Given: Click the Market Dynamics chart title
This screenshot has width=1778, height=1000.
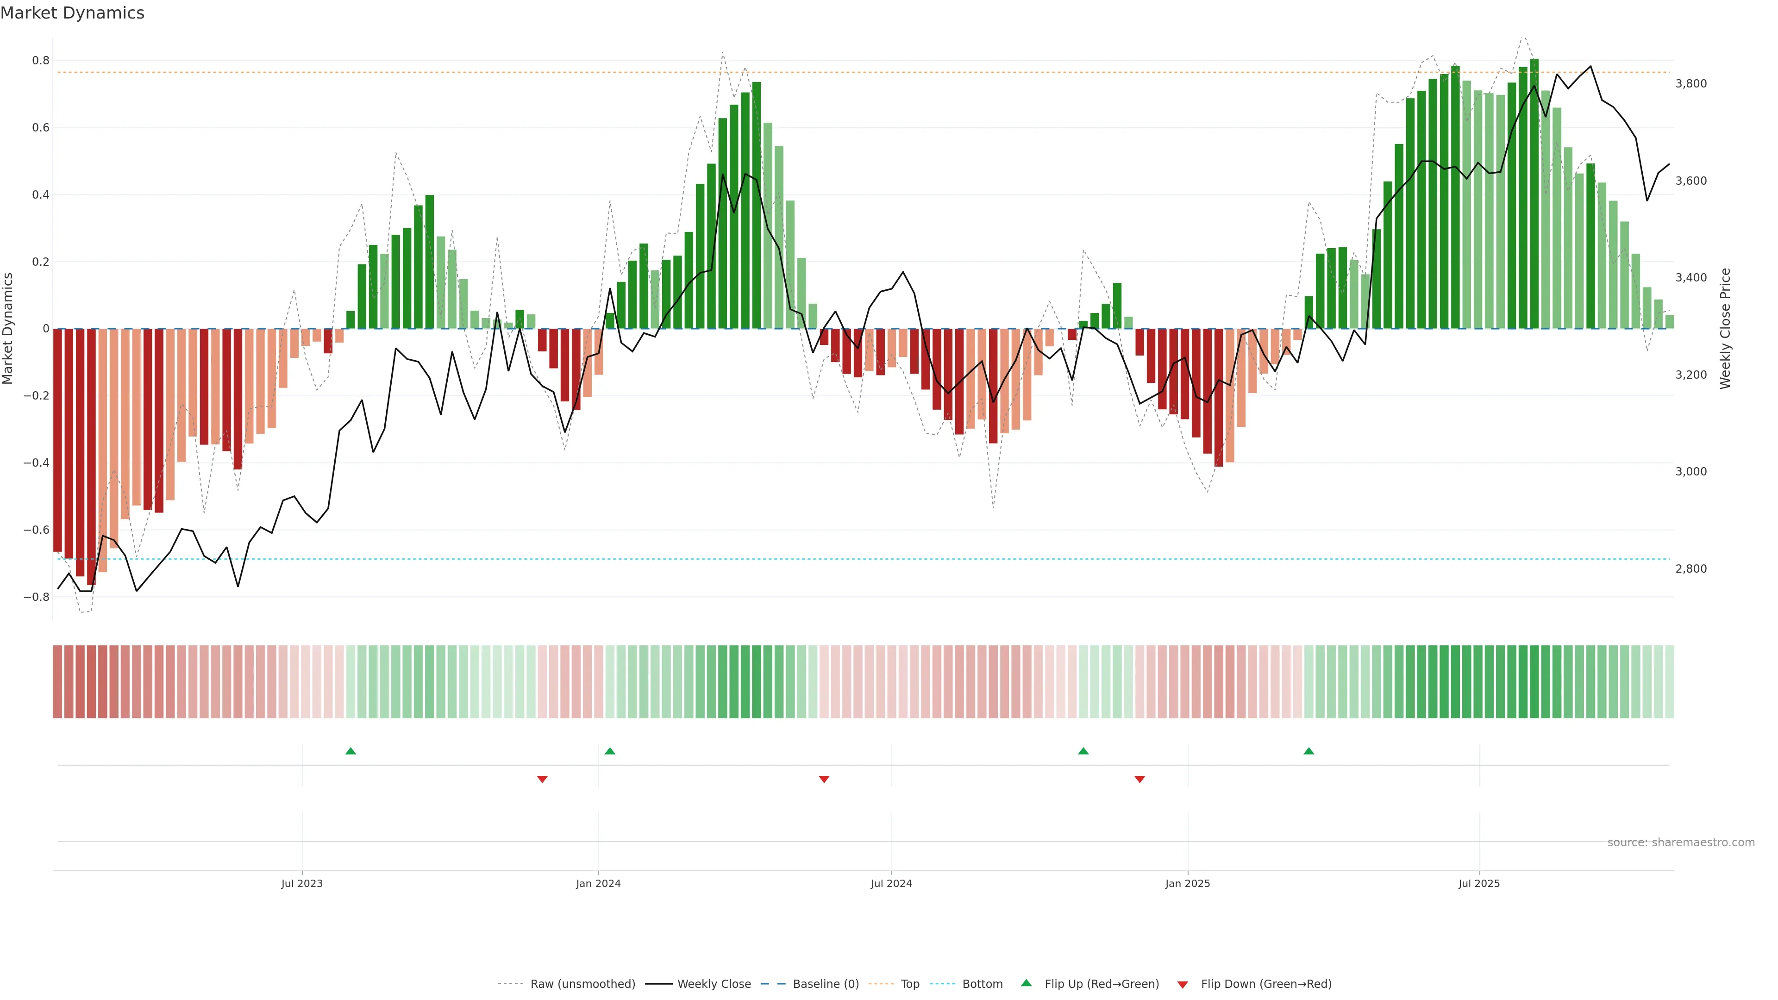Looking at the screenshot, I should 73,13.
